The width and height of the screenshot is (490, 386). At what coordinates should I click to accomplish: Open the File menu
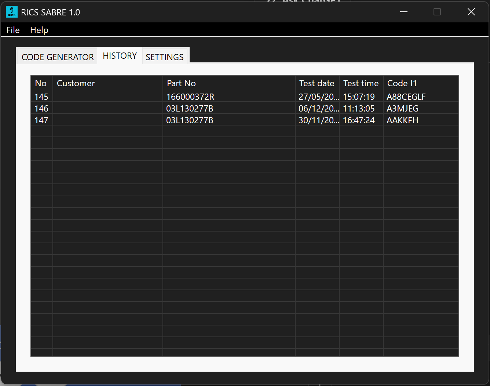13,30
